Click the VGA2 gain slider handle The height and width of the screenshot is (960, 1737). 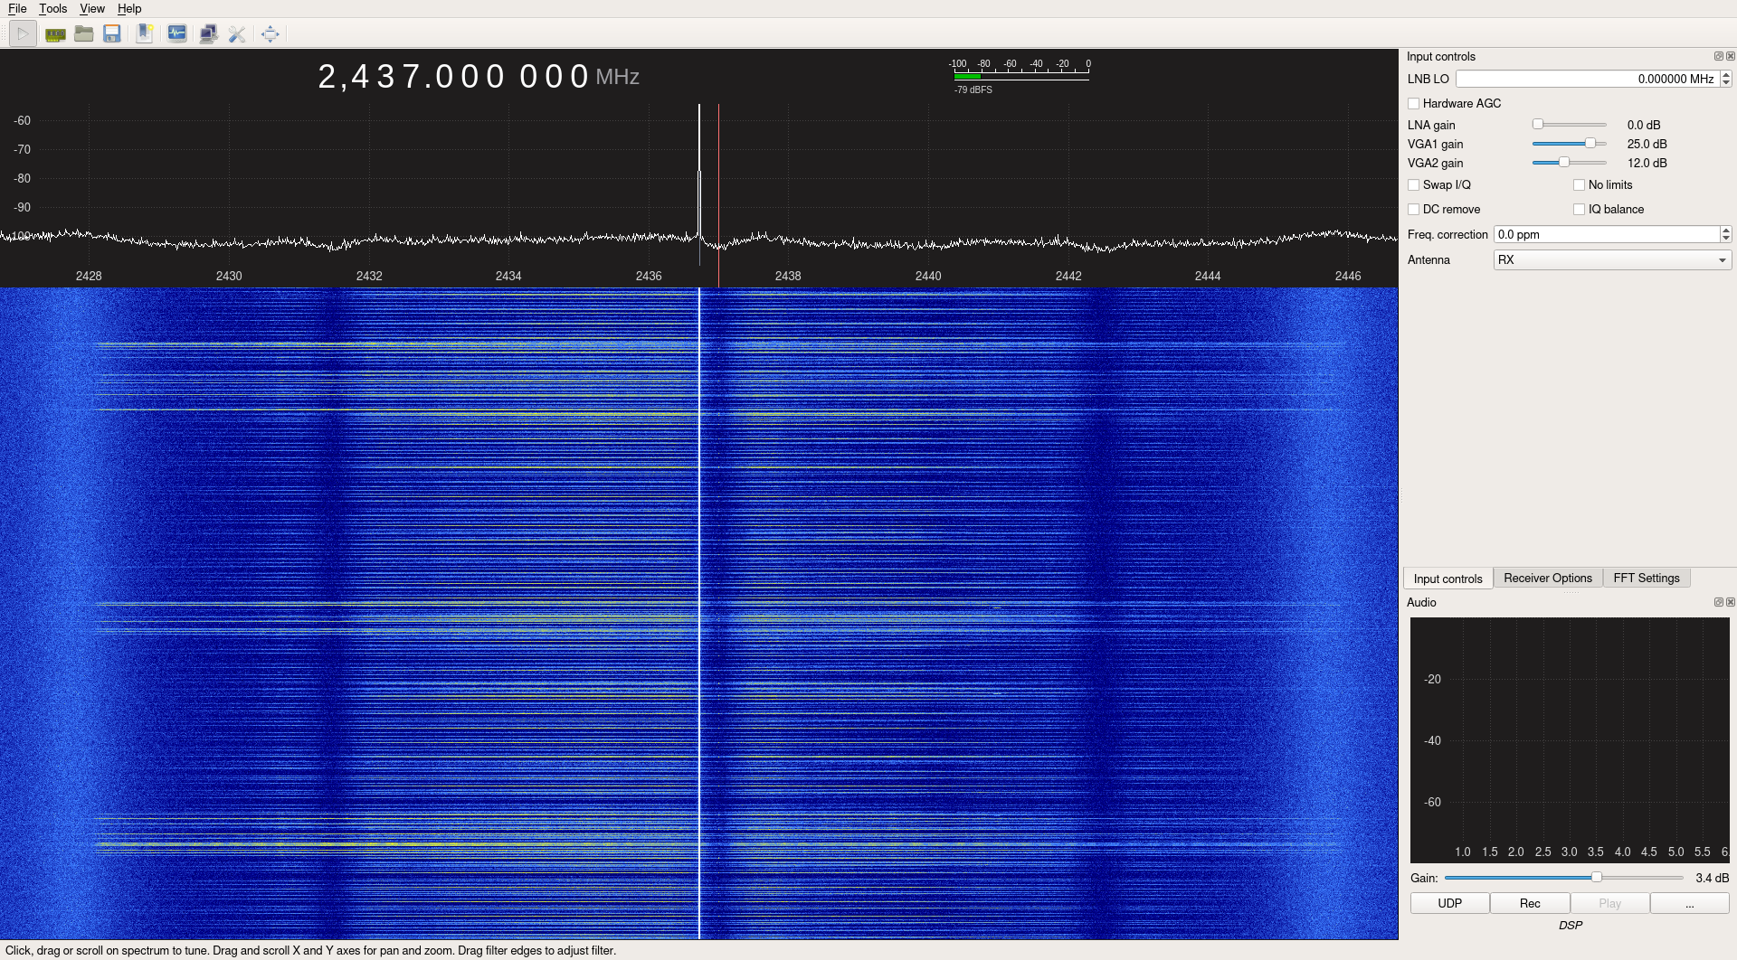click(1563, 163)
